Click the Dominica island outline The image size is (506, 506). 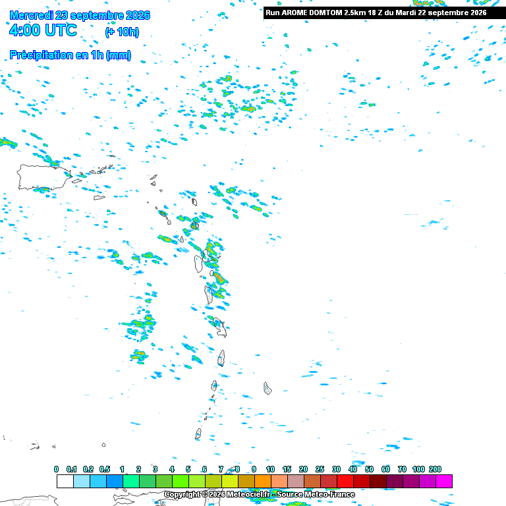(209, 294)
